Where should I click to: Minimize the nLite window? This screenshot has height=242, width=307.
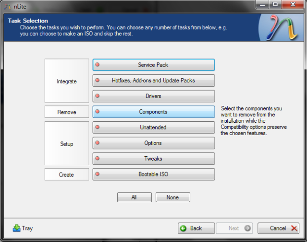[262, 5]
